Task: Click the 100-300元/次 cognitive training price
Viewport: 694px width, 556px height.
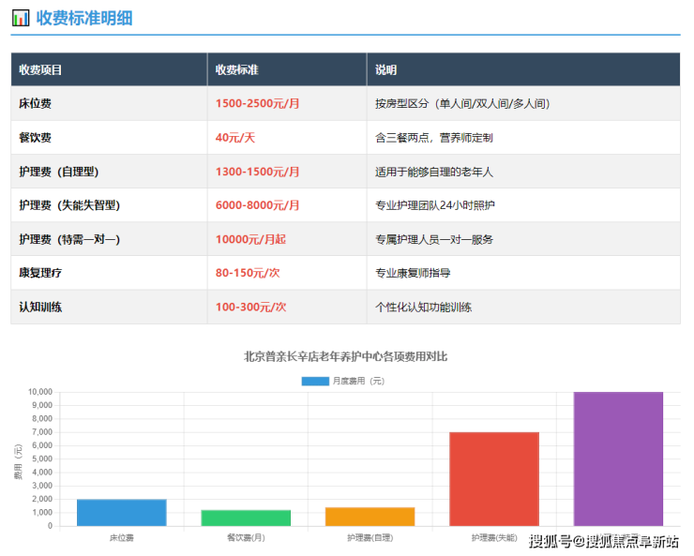Action: [250, 307]
